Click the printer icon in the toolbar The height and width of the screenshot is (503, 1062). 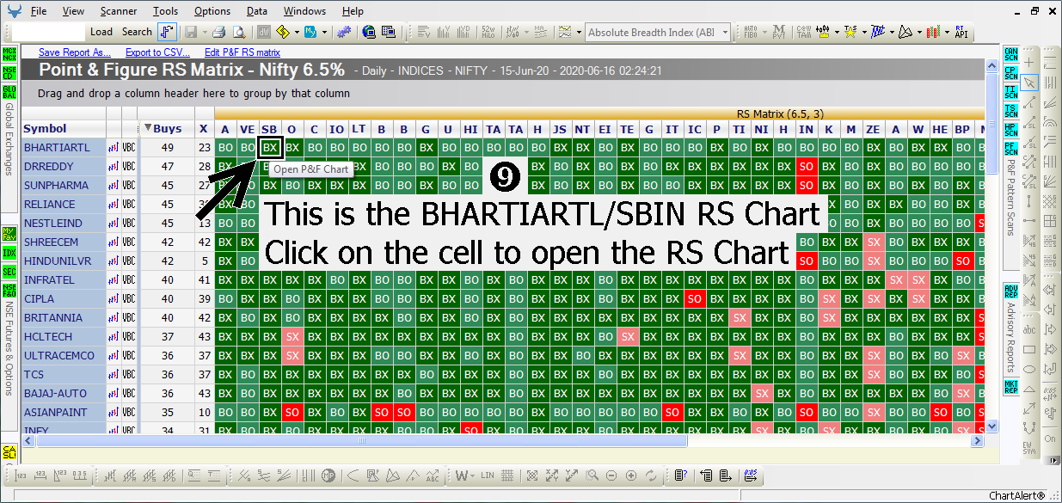[x=218, y=32]
